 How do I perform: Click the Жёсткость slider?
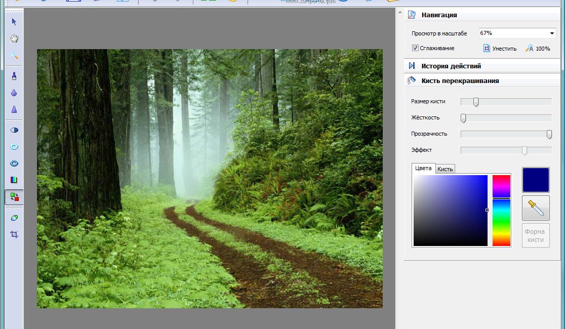[506, 118]
